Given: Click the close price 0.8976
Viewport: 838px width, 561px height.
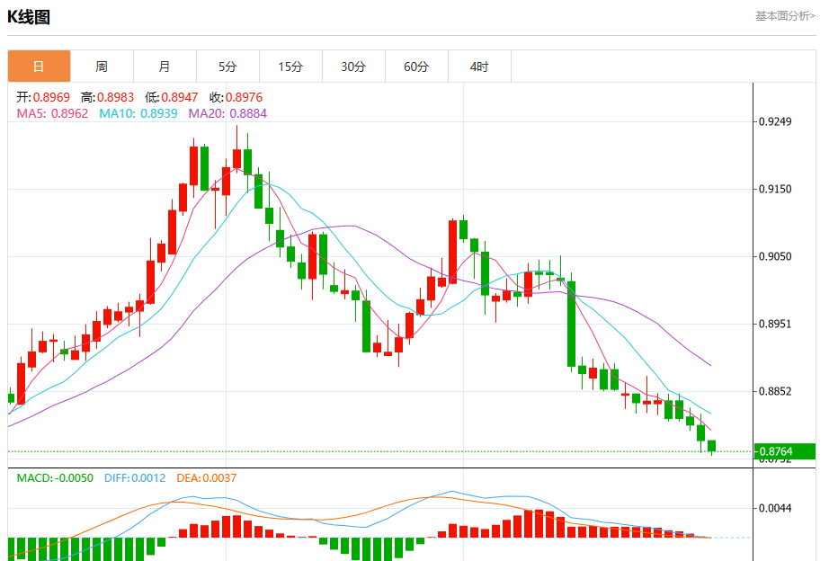Looking at the screenshot, I should 244,97.
